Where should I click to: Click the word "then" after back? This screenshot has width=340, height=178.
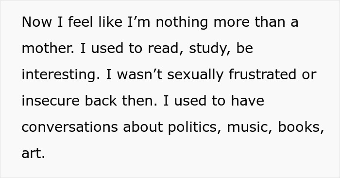pyautogui.click(x=137, y=101)
